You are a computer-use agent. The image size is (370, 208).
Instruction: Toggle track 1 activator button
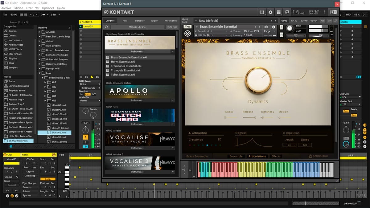pos(85,137)
